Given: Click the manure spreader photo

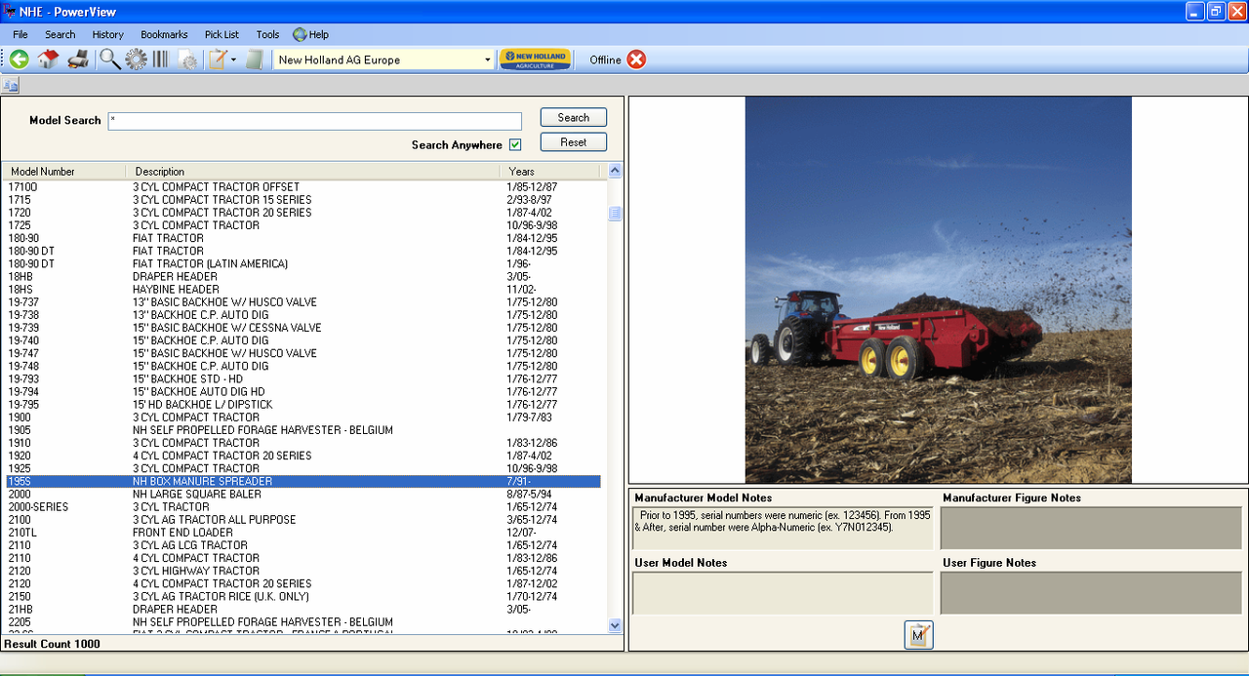Looking at the screenshot, I should point(938,290).
